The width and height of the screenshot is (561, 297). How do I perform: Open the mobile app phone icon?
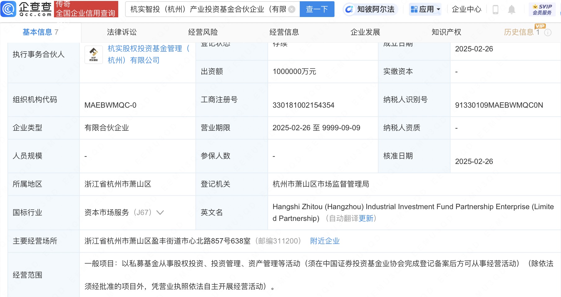coord(496,10)
